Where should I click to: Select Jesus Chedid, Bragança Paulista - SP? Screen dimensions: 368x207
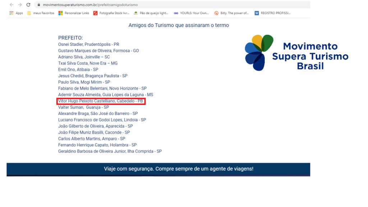pos(93,76)
